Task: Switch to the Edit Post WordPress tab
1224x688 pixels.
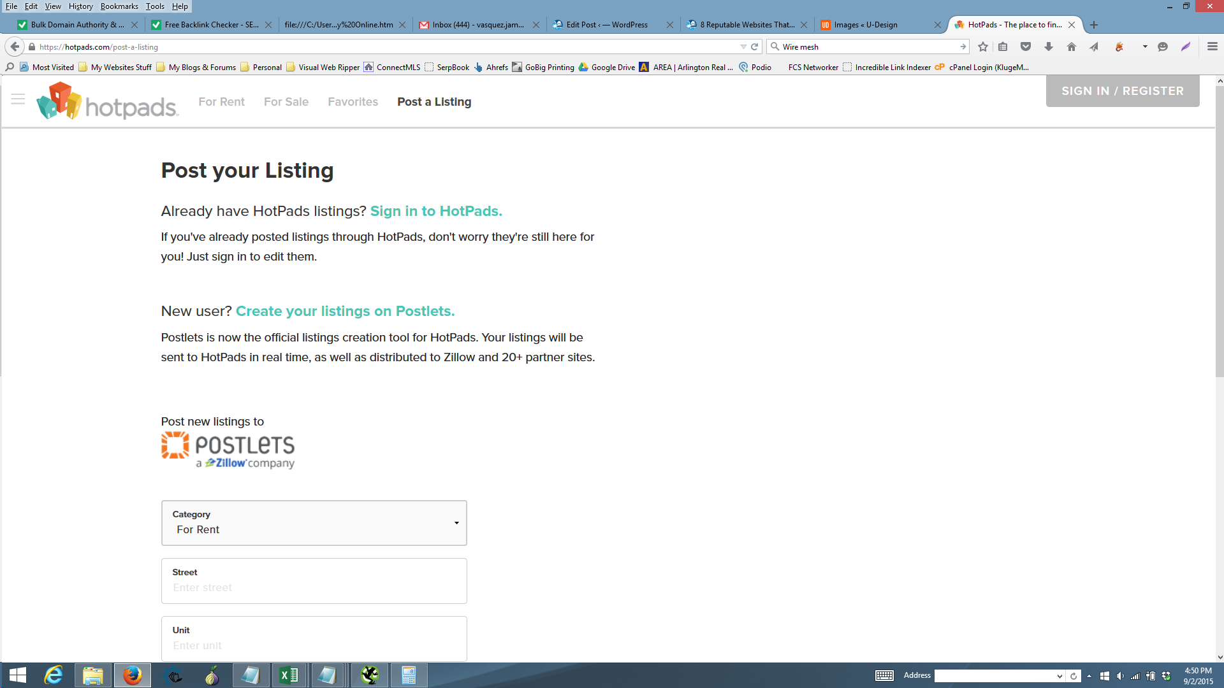Action: click(x=607, y=25)
